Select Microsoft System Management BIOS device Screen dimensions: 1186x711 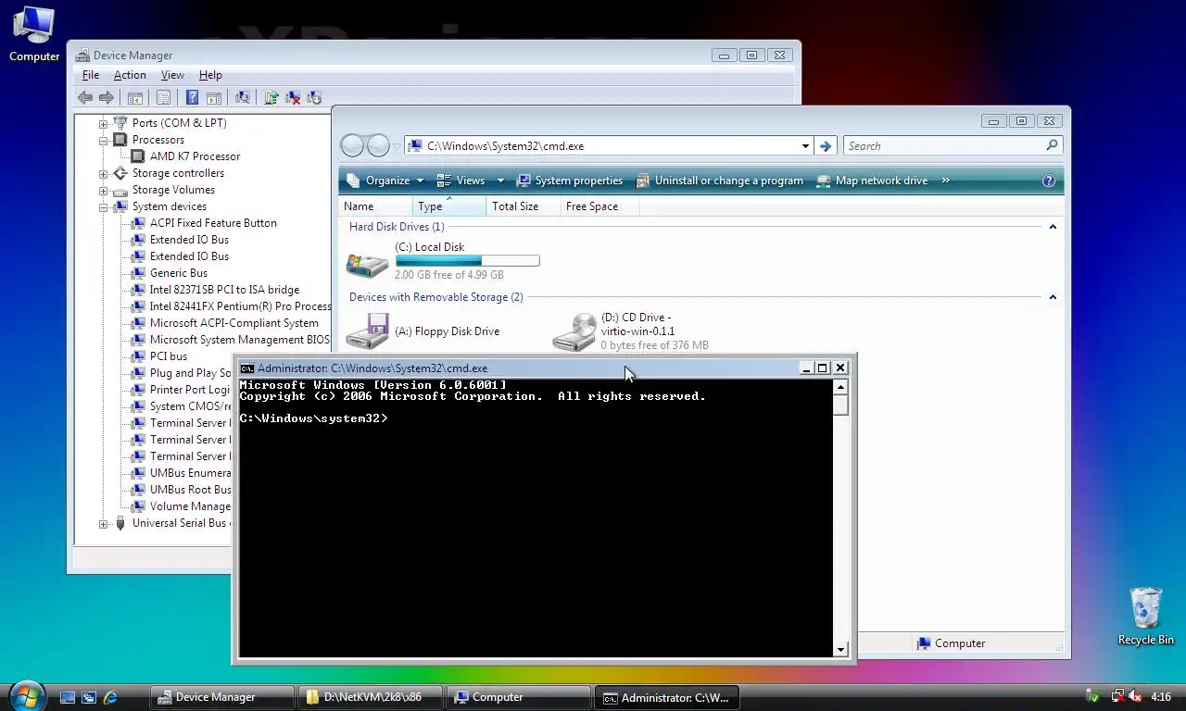pos(239,340)
